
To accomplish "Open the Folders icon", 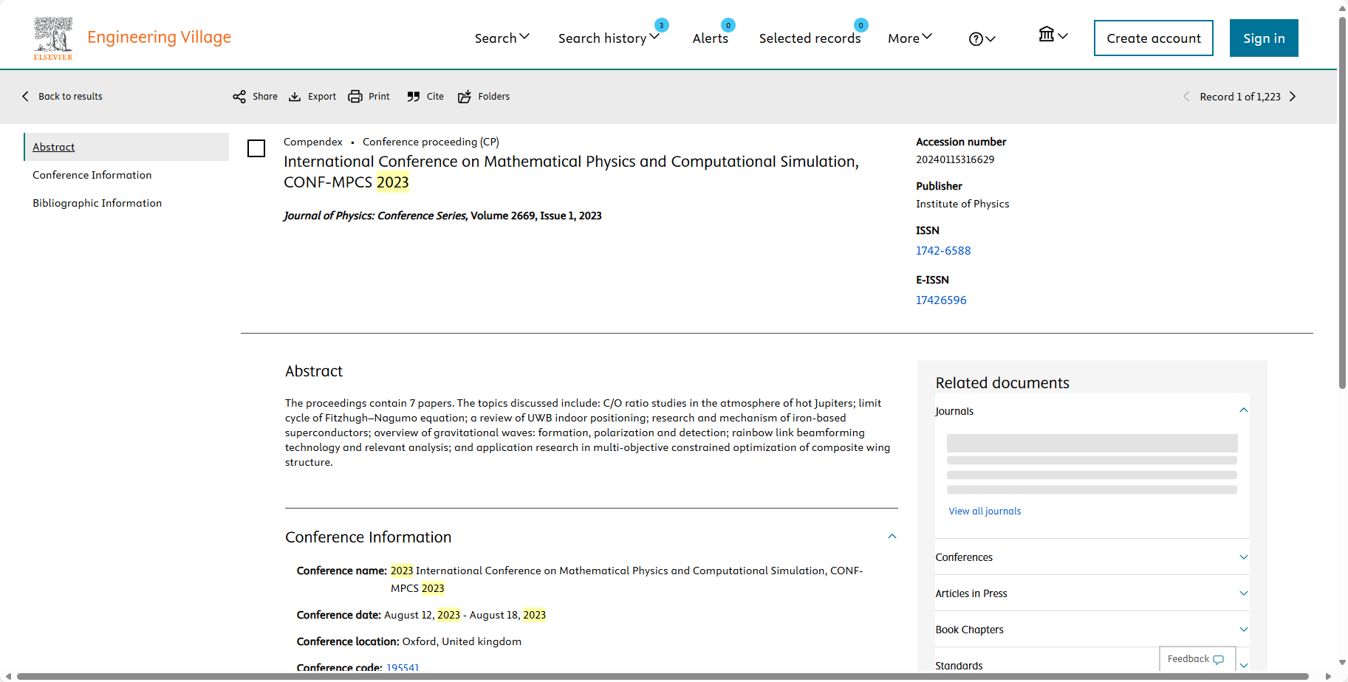I will (x=465, y=97).
